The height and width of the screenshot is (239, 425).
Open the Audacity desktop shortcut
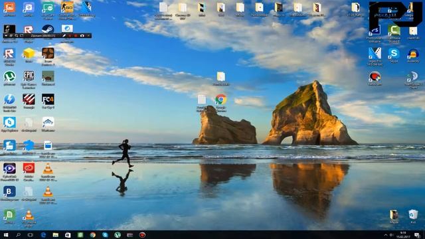[413, 54]
